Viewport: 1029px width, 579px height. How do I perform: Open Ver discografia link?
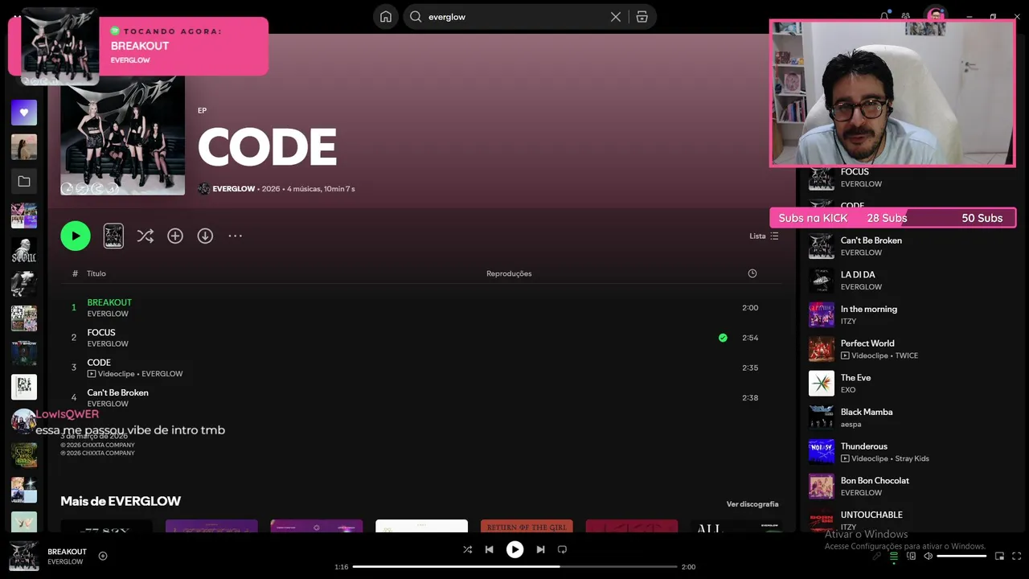752,504
